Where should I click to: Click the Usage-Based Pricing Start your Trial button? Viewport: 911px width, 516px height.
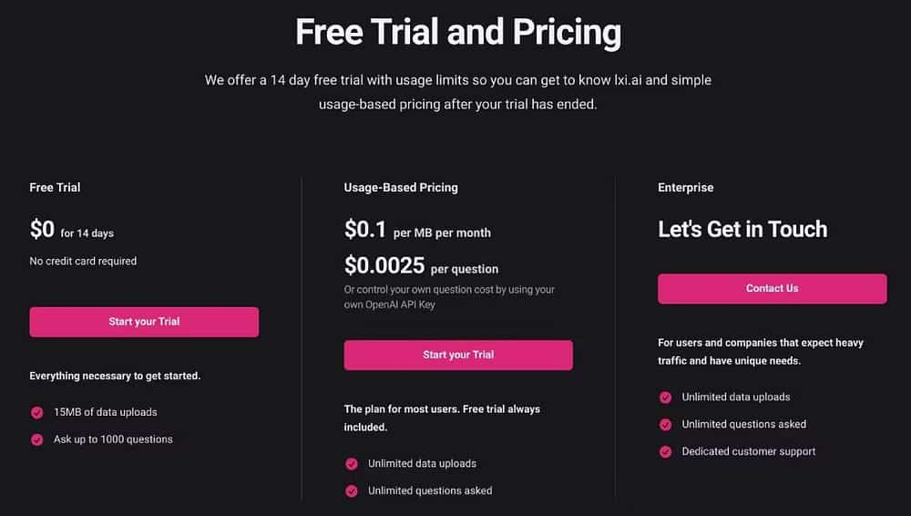458,355
